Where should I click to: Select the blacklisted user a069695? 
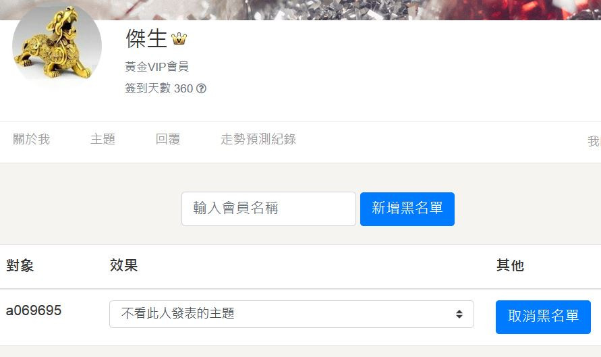click(34, 310)
